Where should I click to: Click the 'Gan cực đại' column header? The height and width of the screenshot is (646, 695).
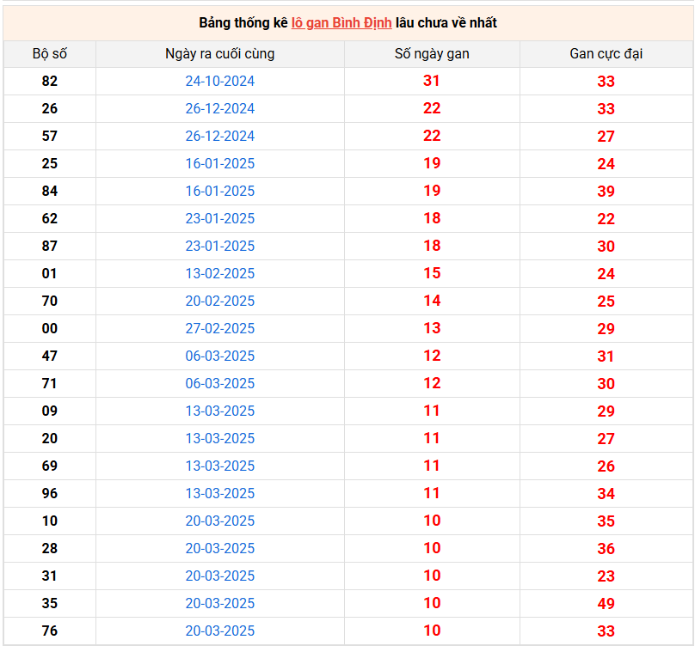606,53
